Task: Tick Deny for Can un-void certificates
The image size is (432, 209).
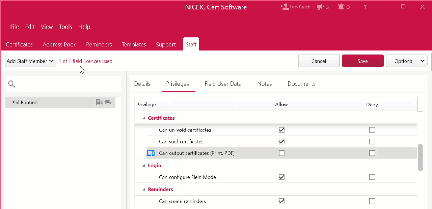Action: pos(372,130)
